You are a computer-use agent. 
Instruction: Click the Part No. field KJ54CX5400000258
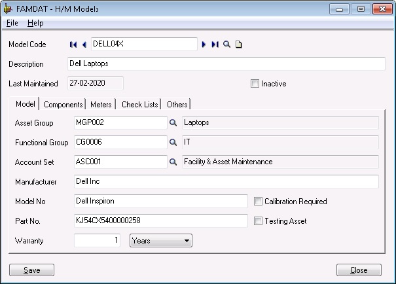coord(161,221)
